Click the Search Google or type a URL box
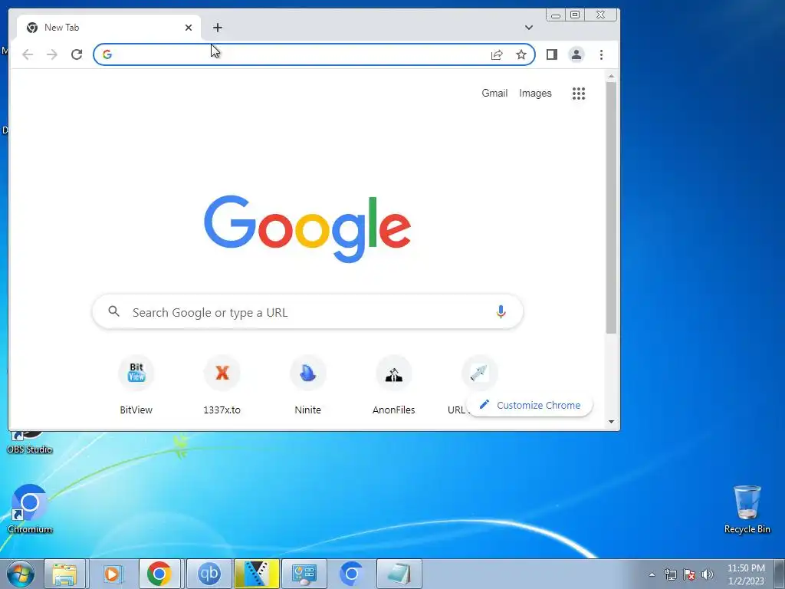This screenshot has height=589, width=785. point(308,311)
